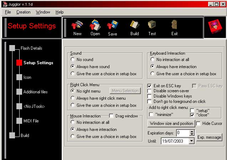
Task: Check Disable Windows keys
Action: pos(149,96)
